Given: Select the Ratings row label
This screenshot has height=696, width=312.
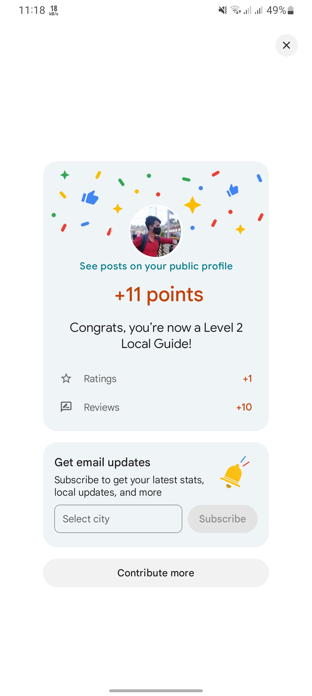Looking at the screenshot, I should coord(100,379).
